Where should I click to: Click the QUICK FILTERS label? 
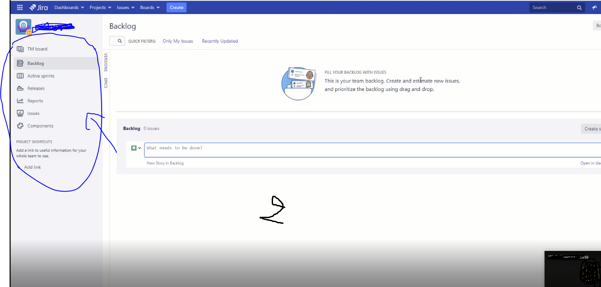coord(142,41)
